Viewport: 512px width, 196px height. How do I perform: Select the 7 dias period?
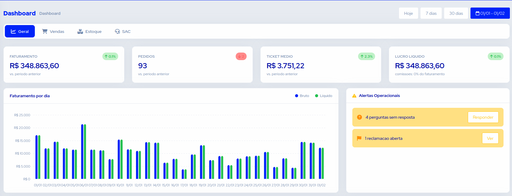(x=431, y=13)
